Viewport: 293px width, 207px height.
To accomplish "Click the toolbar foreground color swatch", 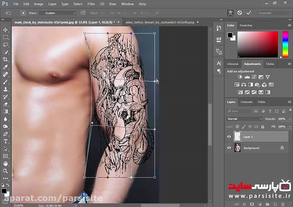I will click(4, 191).
